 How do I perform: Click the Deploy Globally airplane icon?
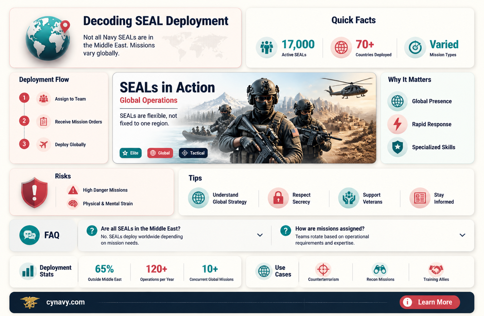click(44, 145)
